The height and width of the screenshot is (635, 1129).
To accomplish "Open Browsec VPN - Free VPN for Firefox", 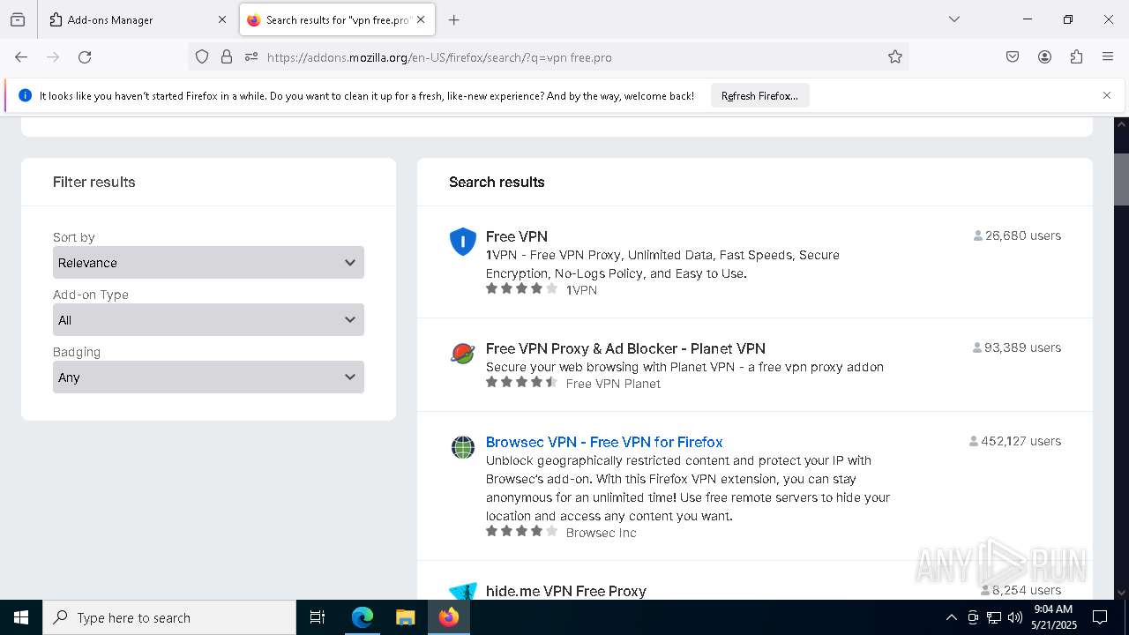I will (604, 442).
